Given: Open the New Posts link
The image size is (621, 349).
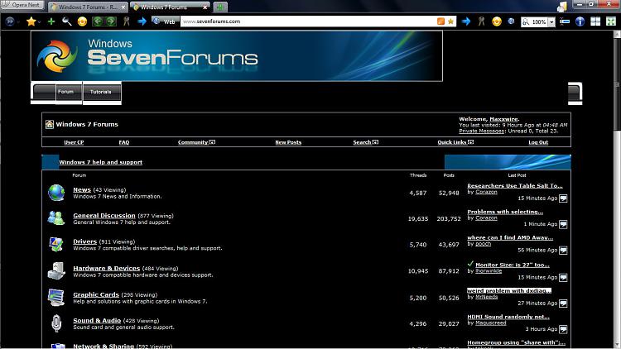Looking at the screenshot, I should coord(288,142).
